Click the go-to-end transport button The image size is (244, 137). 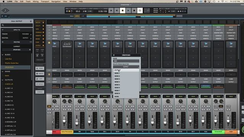117,11
